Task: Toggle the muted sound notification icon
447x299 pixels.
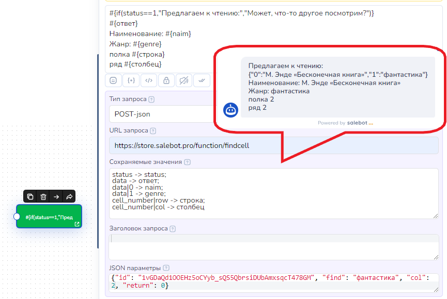Action: [183, 80]
